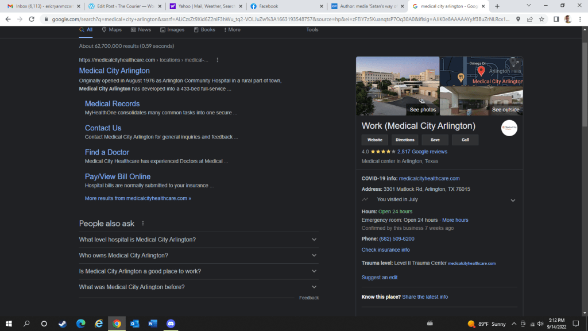Open Discord from the taskbar
The height and width of the screenshot is (331, 588).
coord(170,324)
